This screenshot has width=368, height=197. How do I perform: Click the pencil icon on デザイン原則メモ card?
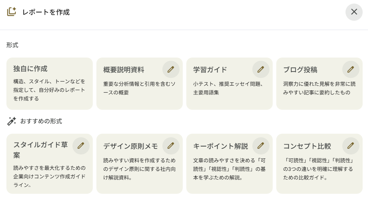[x=171, y=146]
